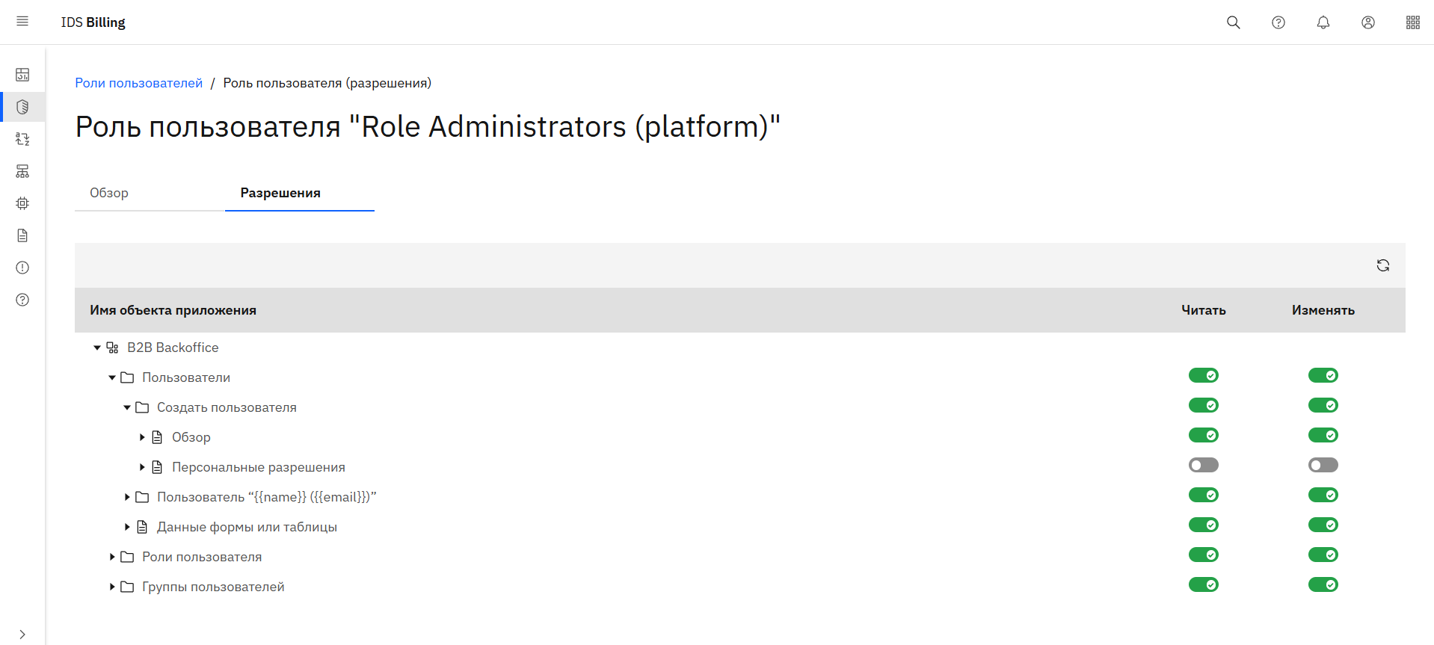Expand the Группы пользователей folder
1434x645 pixels.
point(112,587)
